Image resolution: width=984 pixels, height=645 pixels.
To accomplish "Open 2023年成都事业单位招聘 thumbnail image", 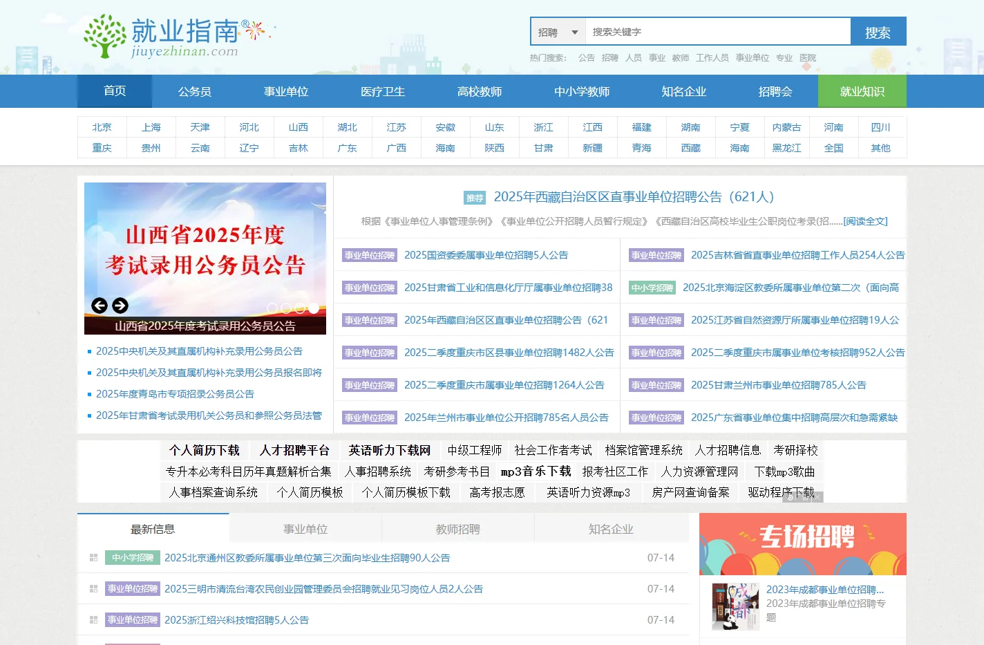I will pos(736,606).
